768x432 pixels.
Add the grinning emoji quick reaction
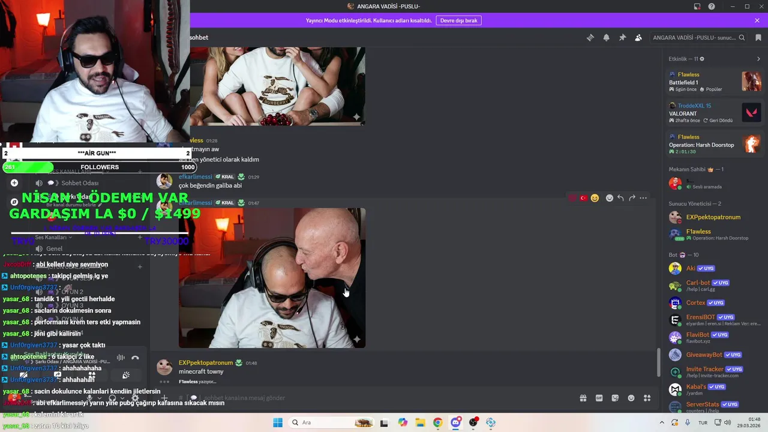coord(595,198)
